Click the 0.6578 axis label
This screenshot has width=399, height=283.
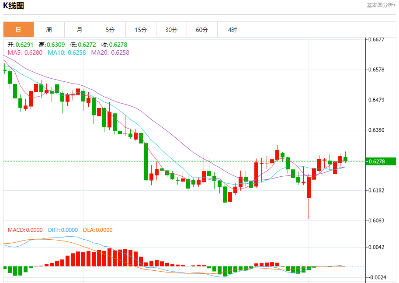click(x=376, y=70)
